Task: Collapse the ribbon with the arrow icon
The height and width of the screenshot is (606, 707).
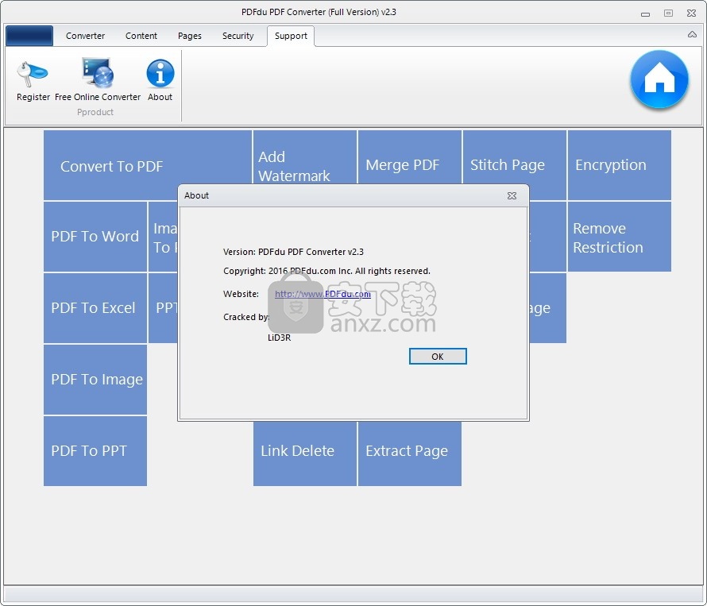Action: coord(692,35)
